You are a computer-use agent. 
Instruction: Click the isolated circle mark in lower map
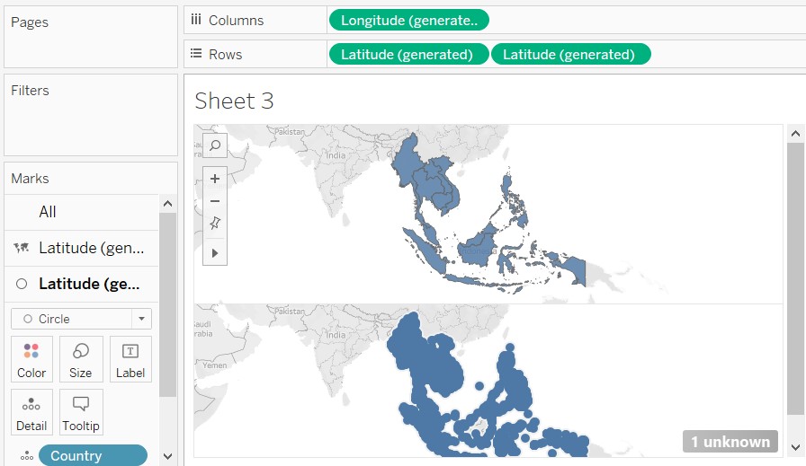pos(479,385)
